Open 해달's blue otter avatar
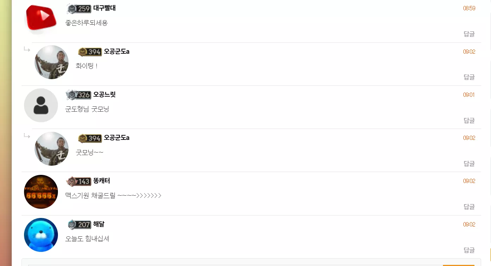491x266 pixels. (41, 235)
